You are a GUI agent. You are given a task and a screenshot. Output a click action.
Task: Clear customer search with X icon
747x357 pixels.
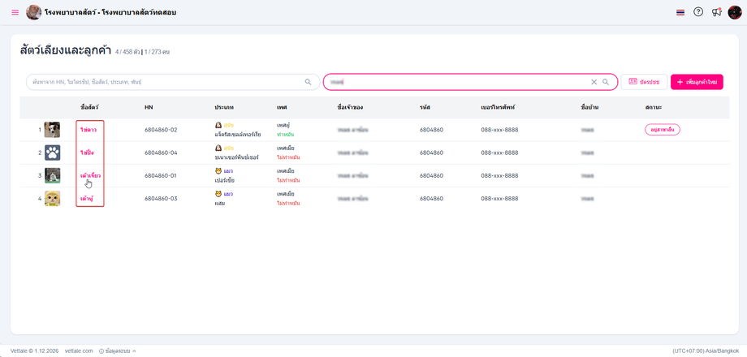click(594, 82)
